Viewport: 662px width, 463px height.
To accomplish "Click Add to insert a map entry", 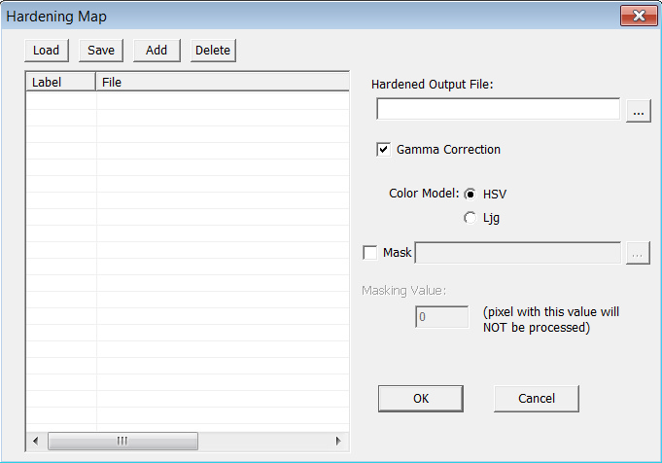I will (x=157, y=51).
